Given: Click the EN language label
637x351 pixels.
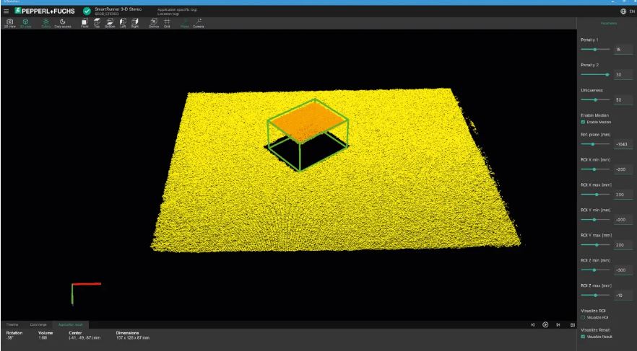Looking at the screenshot, I should click(x=632, y=12).
